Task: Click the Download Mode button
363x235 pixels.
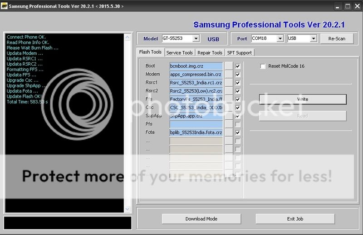Action: [x=201, y=219]
